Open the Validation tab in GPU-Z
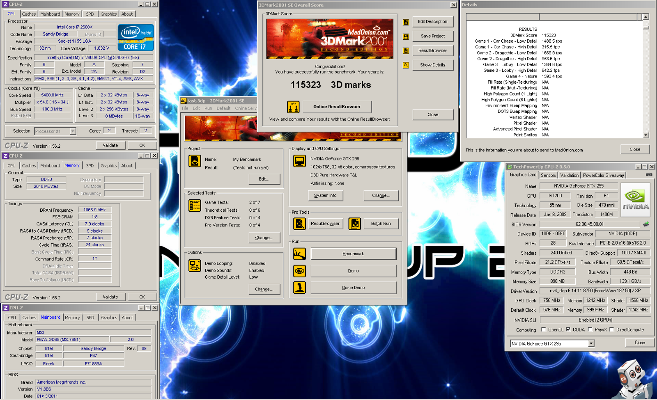 coord(569,175)
